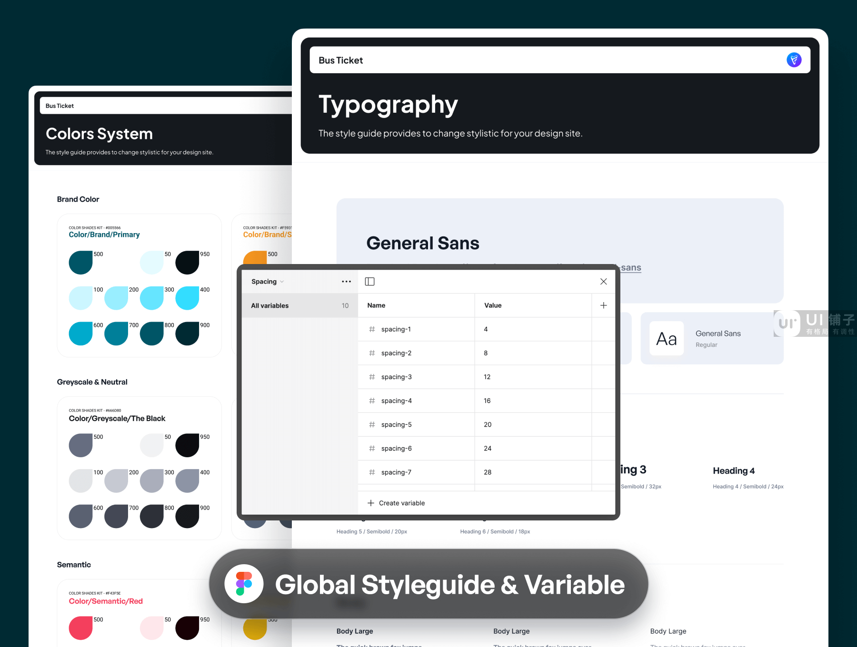The width and height of the screenshot is (857, 647).
Task: Pick The Black 900 greyscale swatch
Action: pyautogui.click(x=187, y=516)
